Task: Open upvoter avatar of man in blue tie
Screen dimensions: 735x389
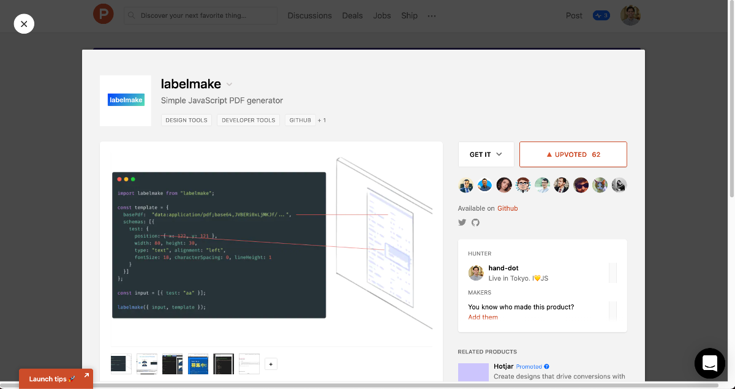Action: [466, 185]
